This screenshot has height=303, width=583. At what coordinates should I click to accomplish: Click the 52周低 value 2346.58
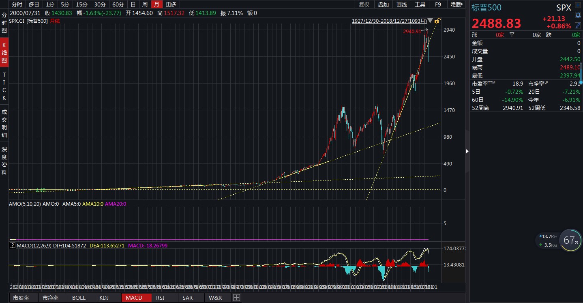pyautogui.click(x=571, y=108)
